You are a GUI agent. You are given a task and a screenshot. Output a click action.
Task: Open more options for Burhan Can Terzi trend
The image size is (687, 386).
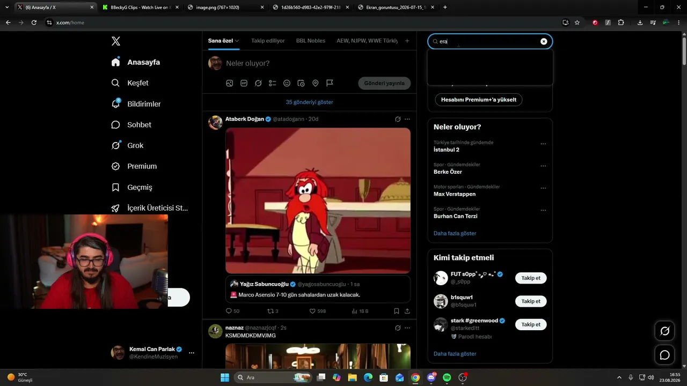[x=543, y=210]
